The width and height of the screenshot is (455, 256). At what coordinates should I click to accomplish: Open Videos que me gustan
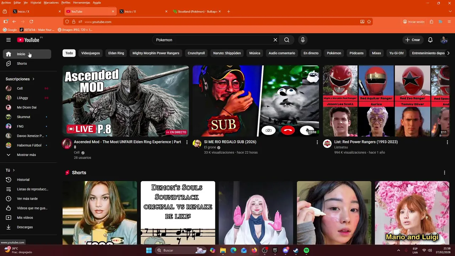pyautogui.click(x=27, y=208)
